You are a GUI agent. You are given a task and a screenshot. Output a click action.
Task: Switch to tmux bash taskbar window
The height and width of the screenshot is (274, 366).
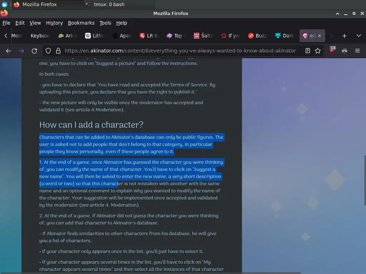(119, 4)
